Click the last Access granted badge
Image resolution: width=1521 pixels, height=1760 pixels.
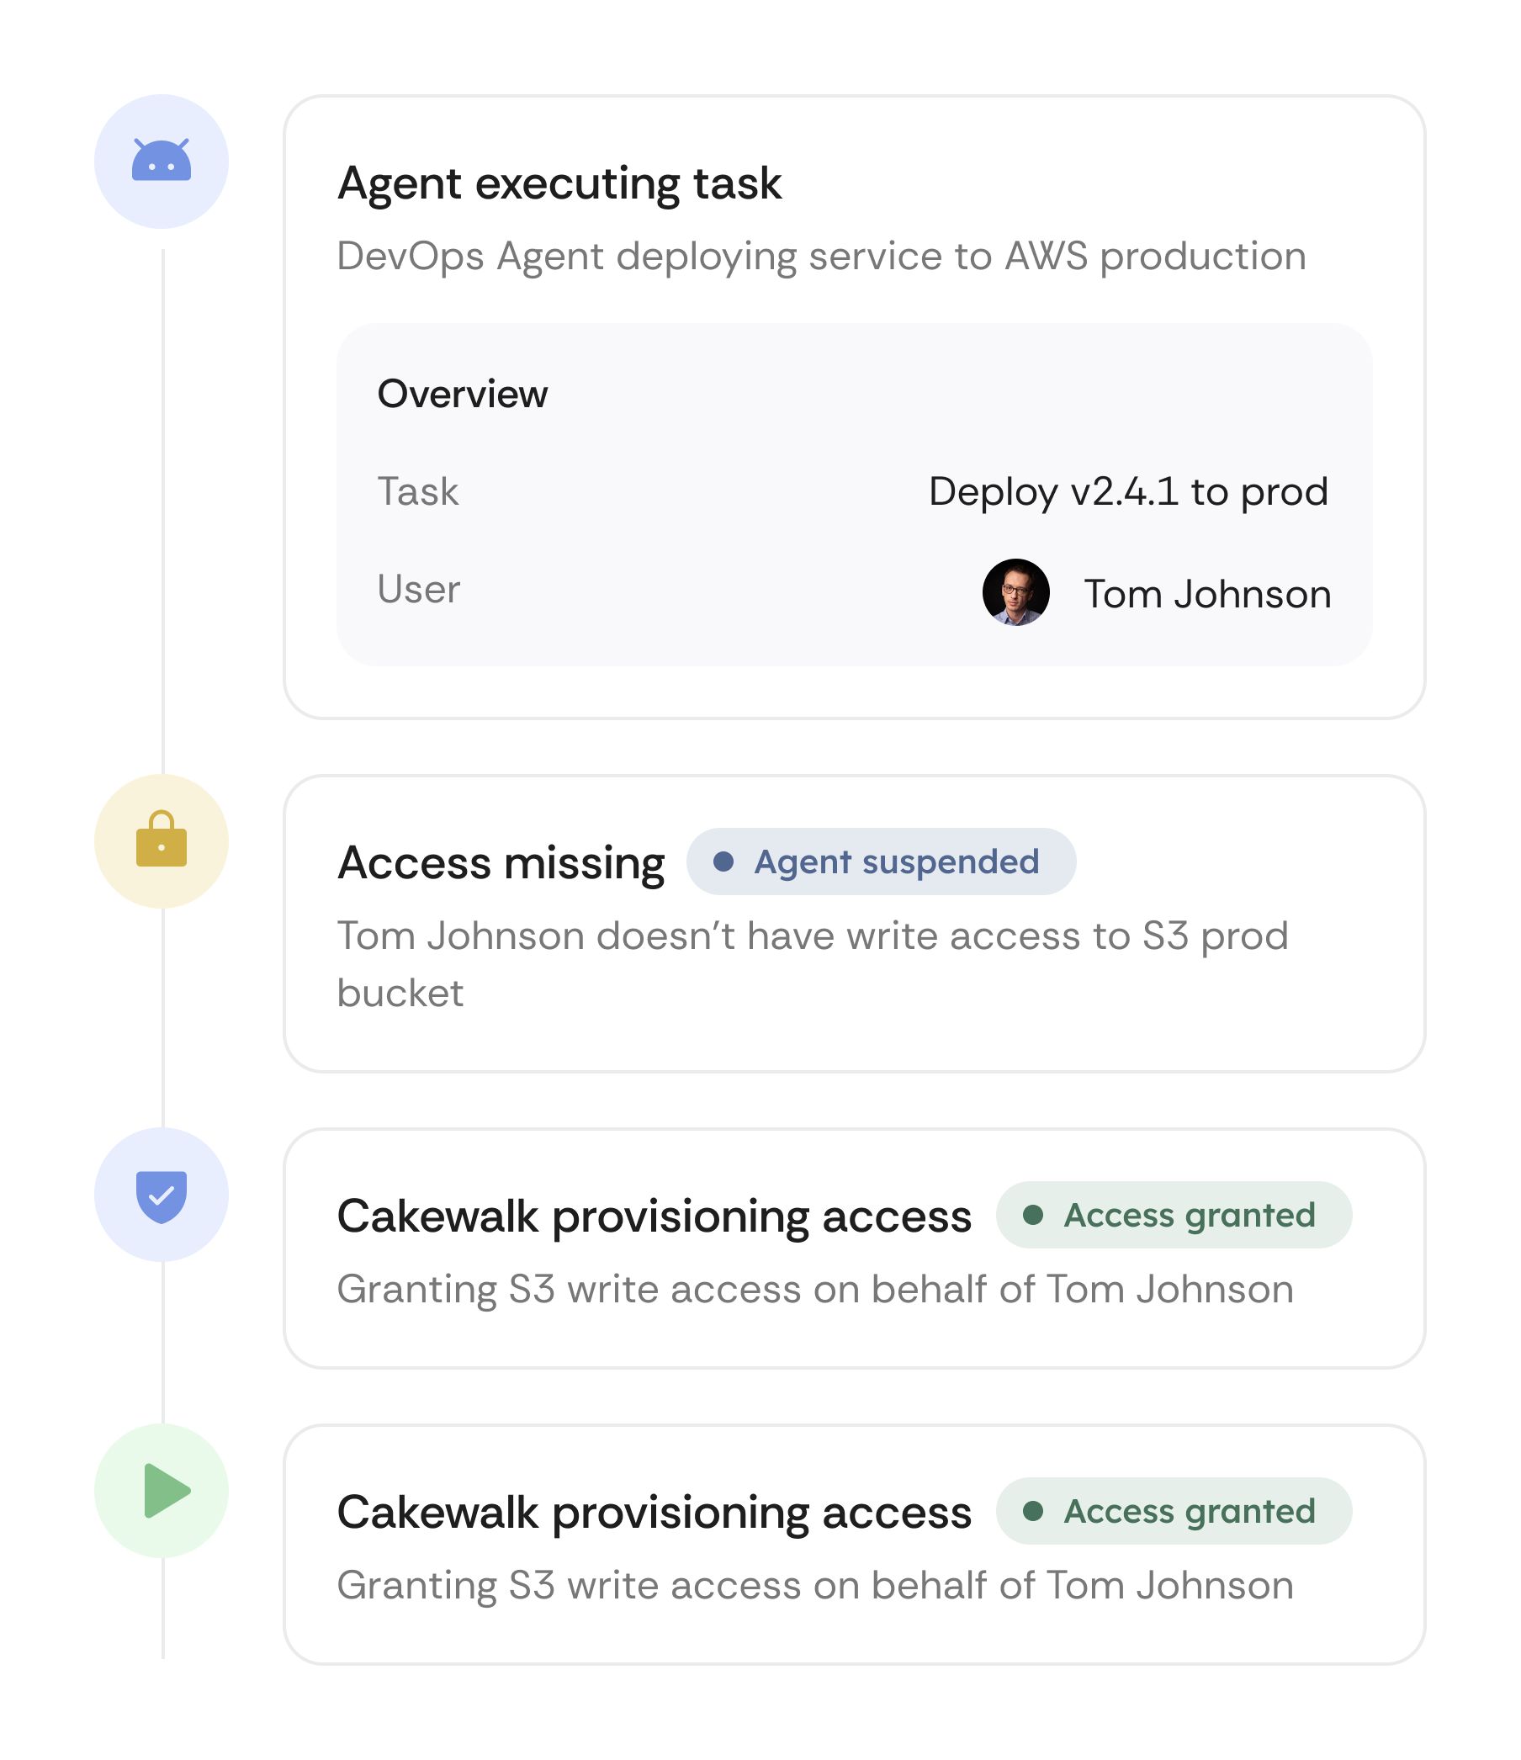pos(1174,1511)
